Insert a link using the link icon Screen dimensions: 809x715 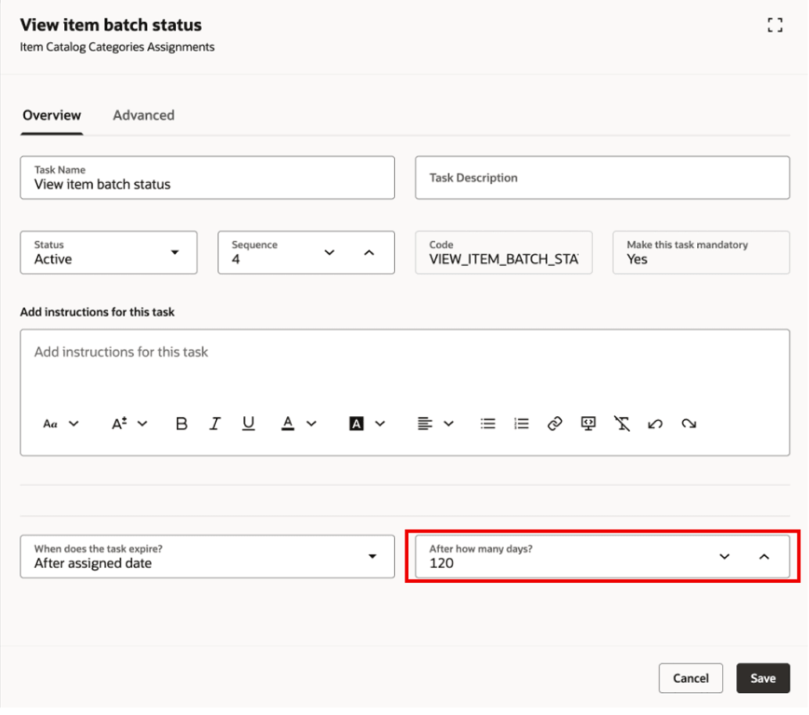(555, 423)
